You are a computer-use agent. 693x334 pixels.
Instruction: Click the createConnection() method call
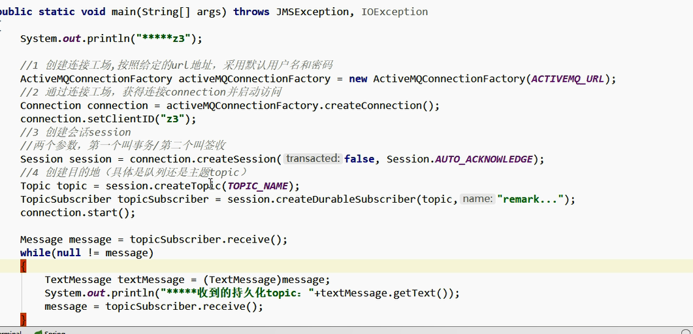pos(379,106)
